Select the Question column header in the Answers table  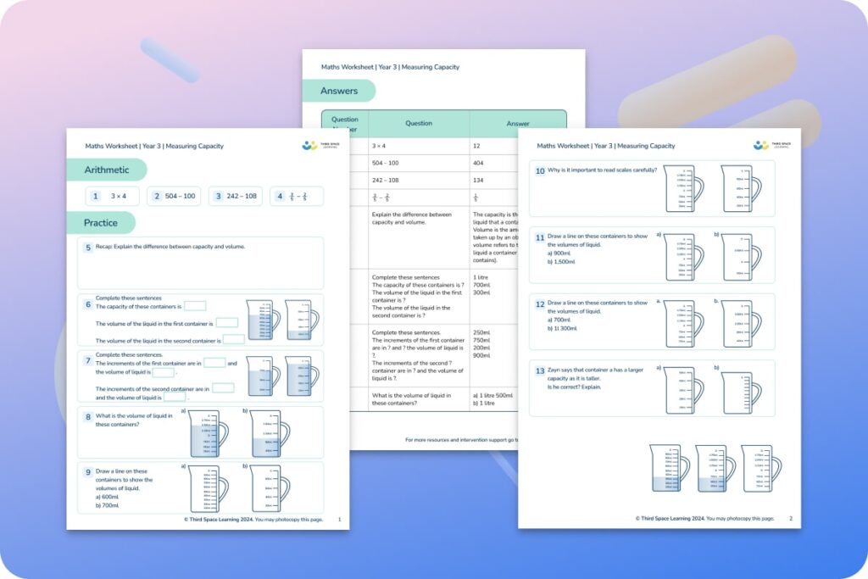[x=417, y=123]
